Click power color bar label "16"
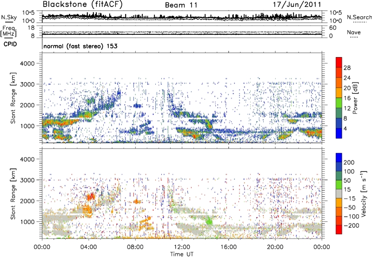The height and width of the screenshot is (257, 372). pos(347,98)
